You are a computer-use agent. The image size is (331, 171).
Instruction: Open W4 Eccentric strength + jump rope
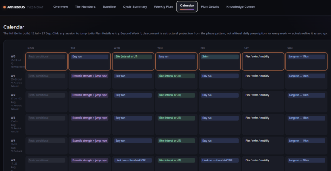[x=90, y=141]
